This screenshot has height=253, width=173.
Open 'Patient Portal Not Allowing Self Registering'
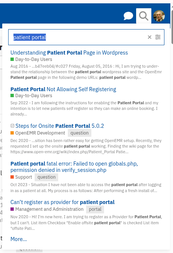click(63, 89)
